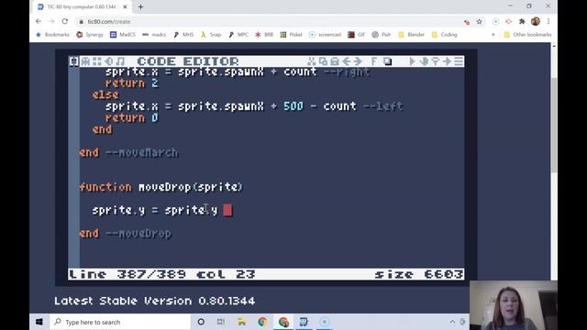
Task: Redo with the right arrow toolbar icon
Action: pyautogui.click(x=358, y=61)
